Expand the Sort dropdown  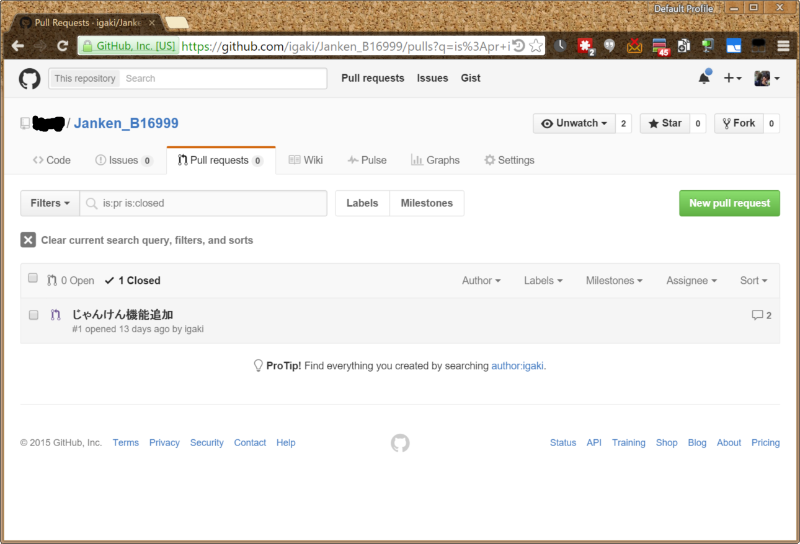click(x=753, y=281)
